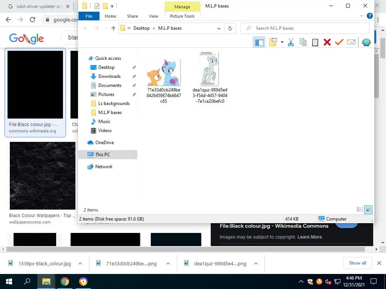Click the Search M.L.P bases field

click(305, 28)
